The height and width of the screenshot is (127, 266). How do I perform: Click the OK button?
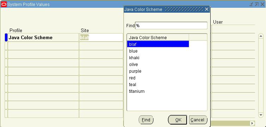tap(177, 120)
